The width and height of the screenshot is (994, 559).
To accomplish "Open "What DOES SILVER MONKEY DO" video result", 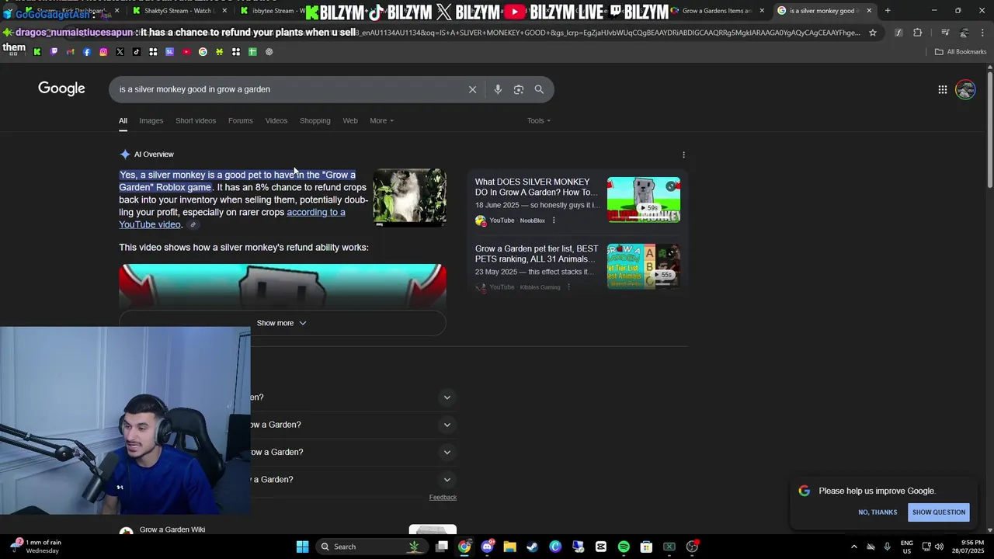I will coord(536,187).
